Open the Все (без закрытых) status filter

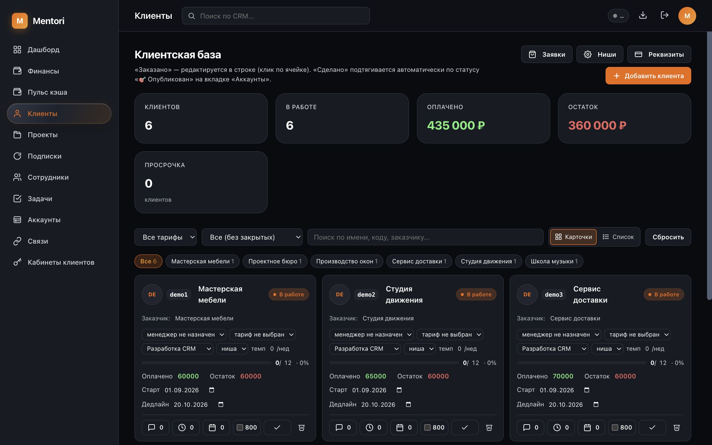[x=252, y=237]
